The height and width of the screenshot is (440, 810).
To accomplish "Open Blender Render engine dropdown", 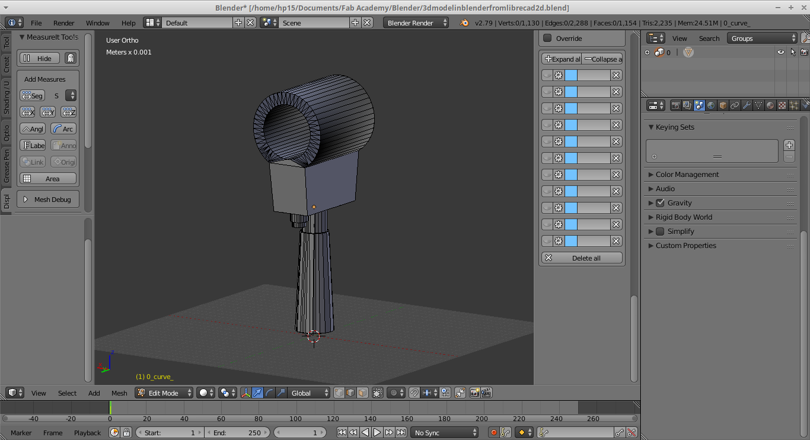I will [416, 23].
